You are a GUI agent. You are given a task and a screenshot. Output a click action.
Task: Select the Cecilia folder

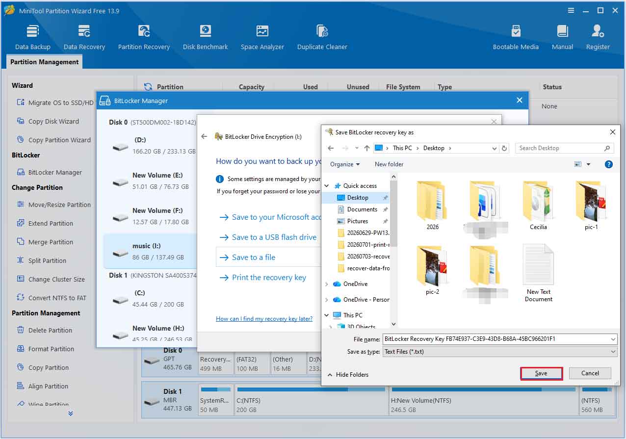(x=538, y=205)
